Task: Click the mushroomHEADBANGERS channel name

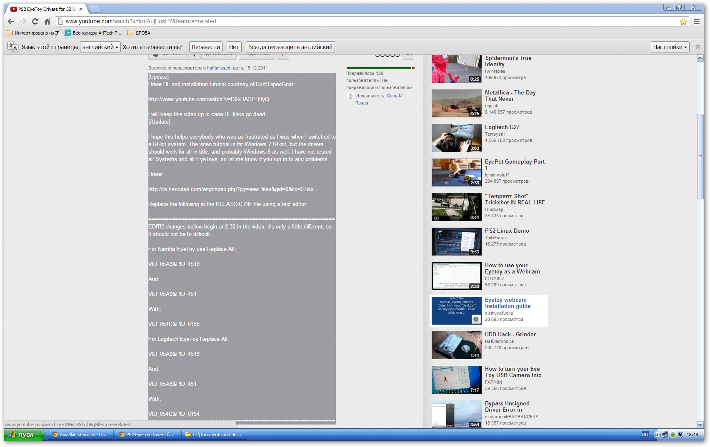Action: coord(512,417)
